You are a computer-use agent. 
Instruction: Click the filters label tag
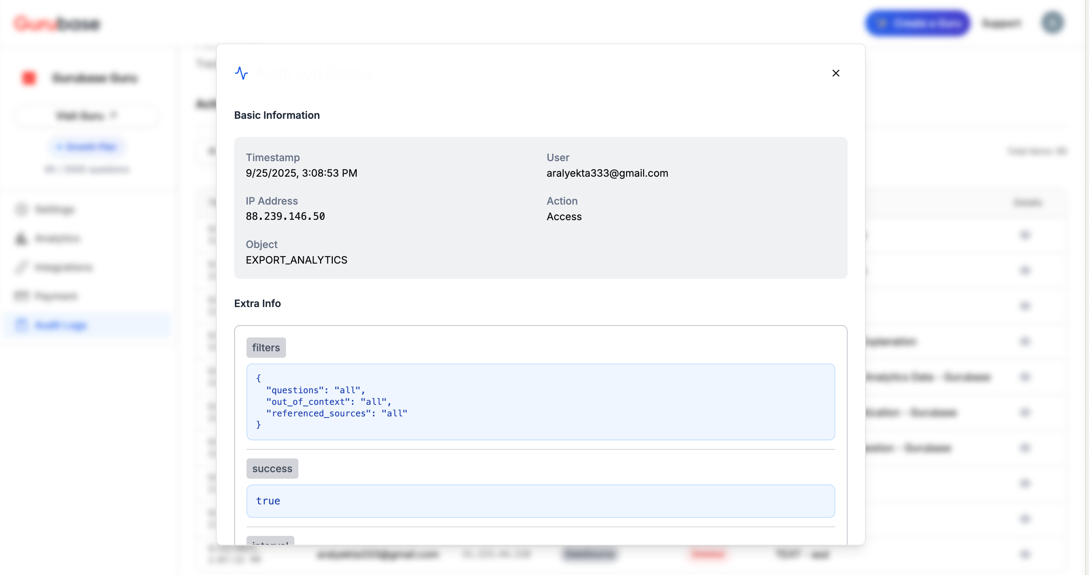[x=266, y=348]
